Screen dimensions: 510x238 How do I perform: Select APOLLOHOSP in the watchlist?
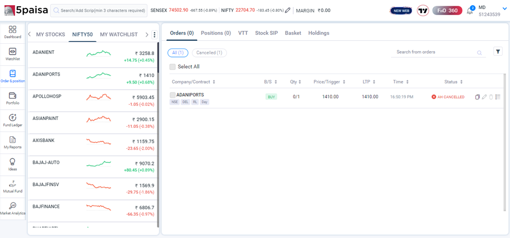tap(93, 101)
